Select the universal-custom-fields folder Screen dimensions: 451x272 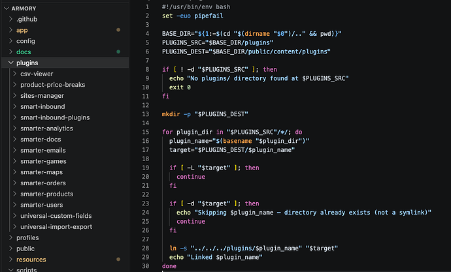point(56,215)
